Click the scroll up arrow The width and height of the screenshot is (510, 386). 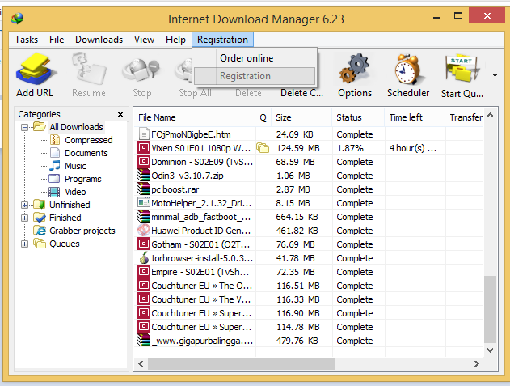[x=491, y=115]
